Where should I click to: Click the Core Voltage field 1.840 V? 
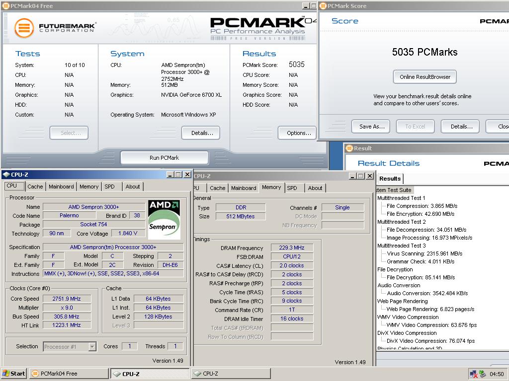point(128,233)
